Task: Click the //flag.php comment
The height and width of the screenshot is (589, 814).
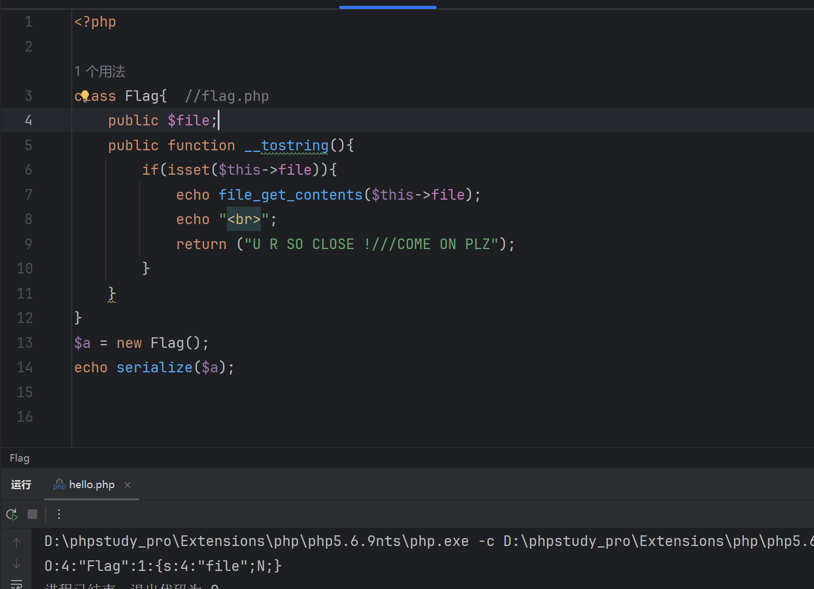Action: 227,96
